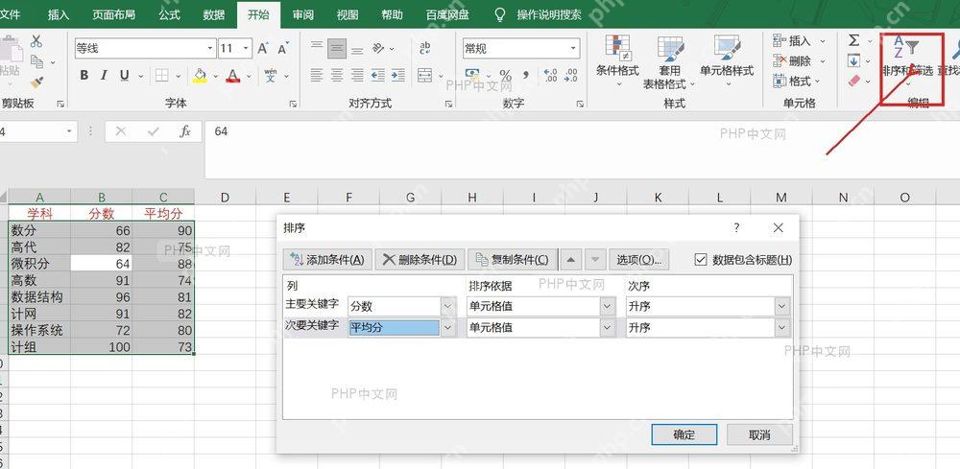This screenshot has height=469, width=960.
Task: Switch to the 插入 ribbon tab
Action: (x=59, y=14)
